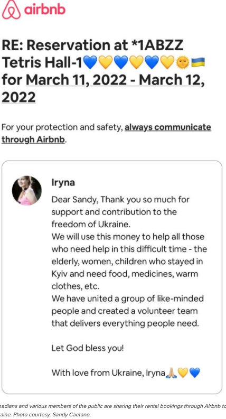Click the airbnb wordmark text
This screenshot has width=226, height=419.
pos(44,10)
